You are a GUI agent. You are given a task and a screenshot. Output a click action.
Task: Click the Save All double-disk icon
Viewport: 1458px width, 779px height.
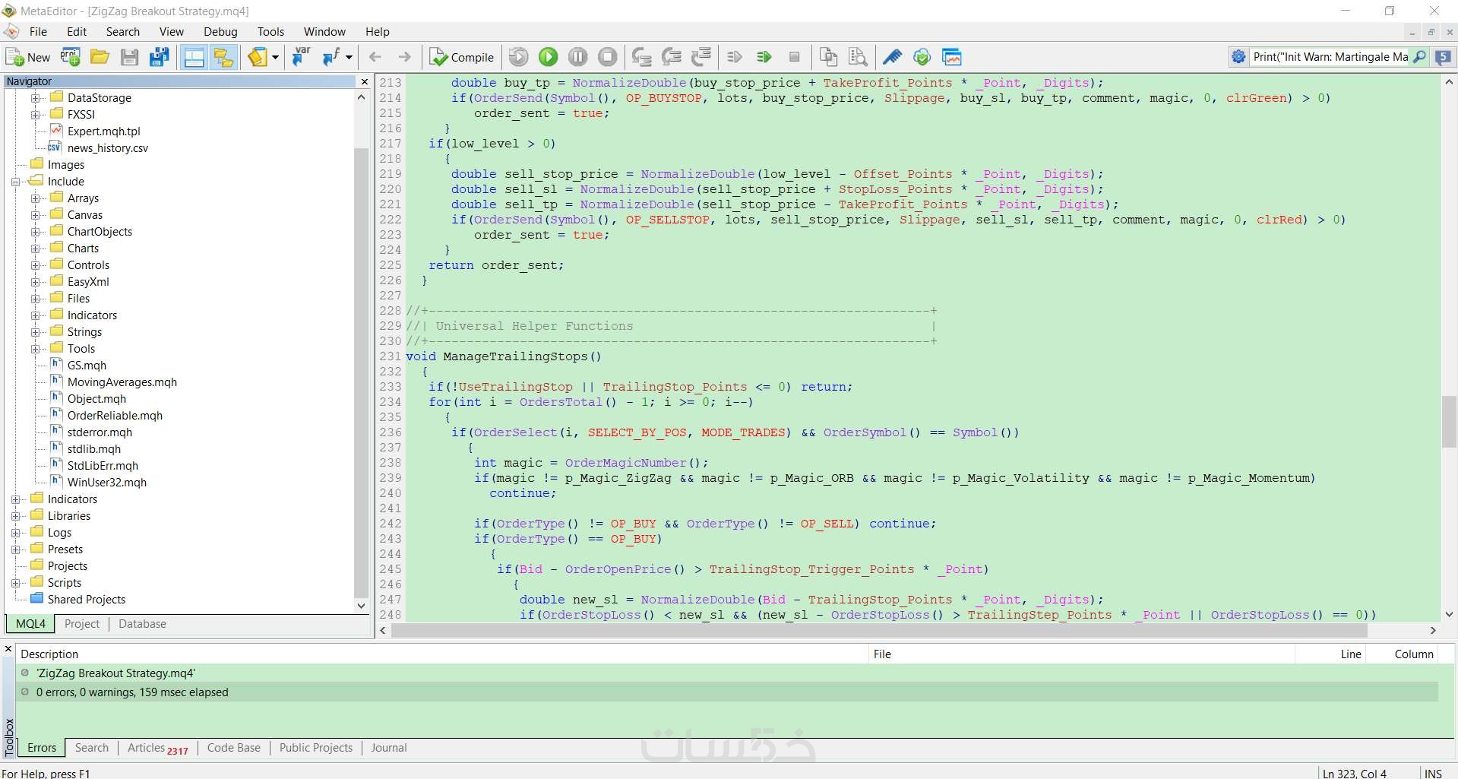click(x=160, y=57)
